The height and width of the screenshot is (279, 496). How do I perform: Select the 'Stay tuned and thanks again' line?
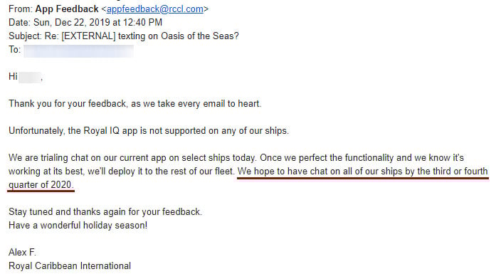click(105, 211)
